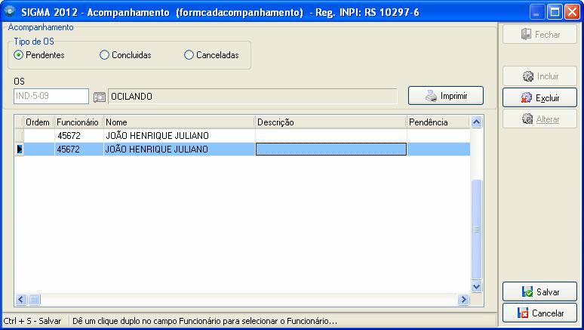584x330 pixels.
Task: Click the vertical scrollbar up arrow
Action: tap(477, 122)
